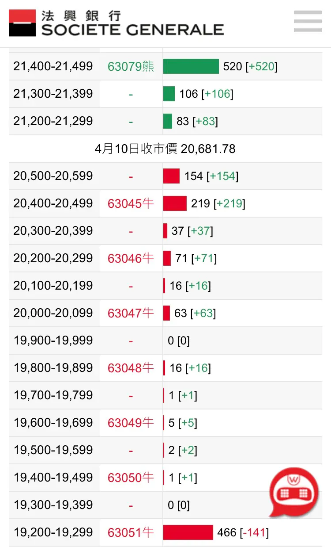Open bull contract 63047牛

[131, 314]
